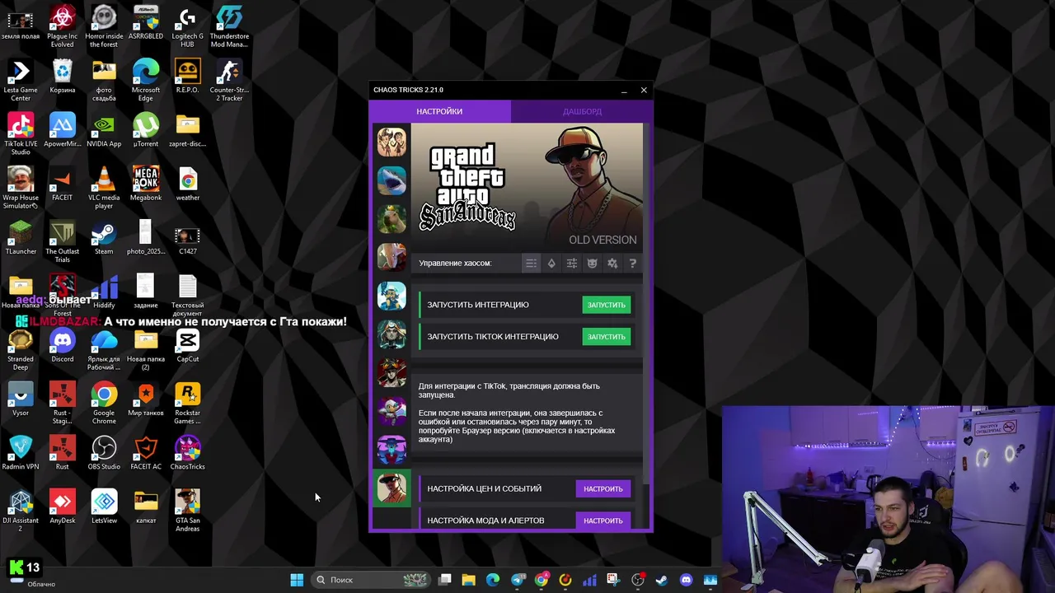
Task: Select the OBS Studio desktop icon
Action: click(x=104, y=452)
